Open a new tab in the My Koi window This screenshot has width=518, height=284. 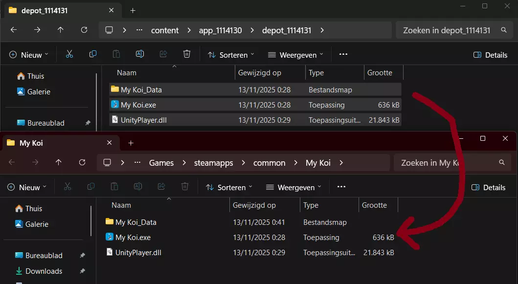[x=131, y=143]
